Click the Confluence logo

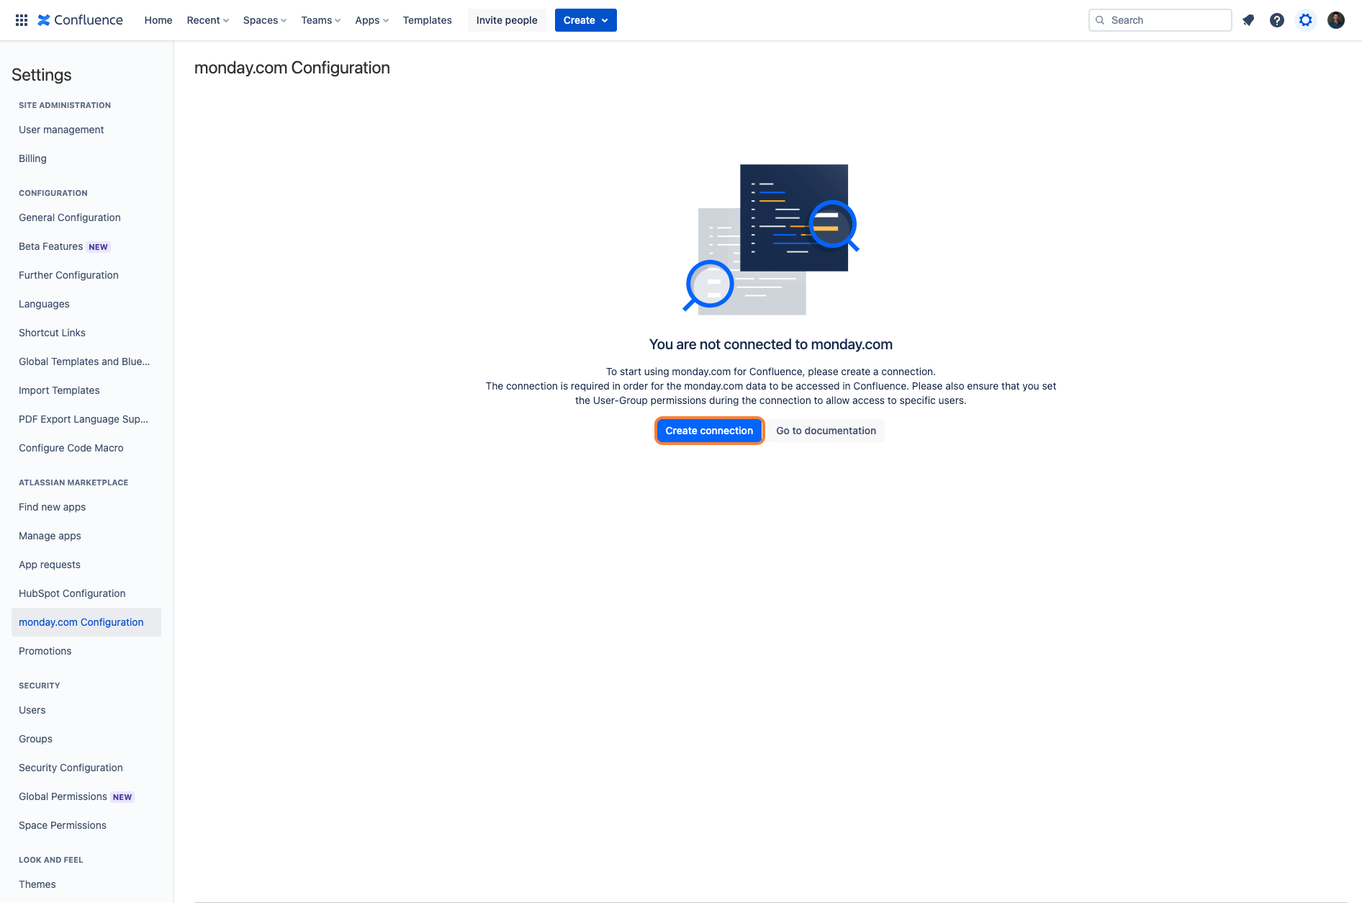tap(80, 20)
